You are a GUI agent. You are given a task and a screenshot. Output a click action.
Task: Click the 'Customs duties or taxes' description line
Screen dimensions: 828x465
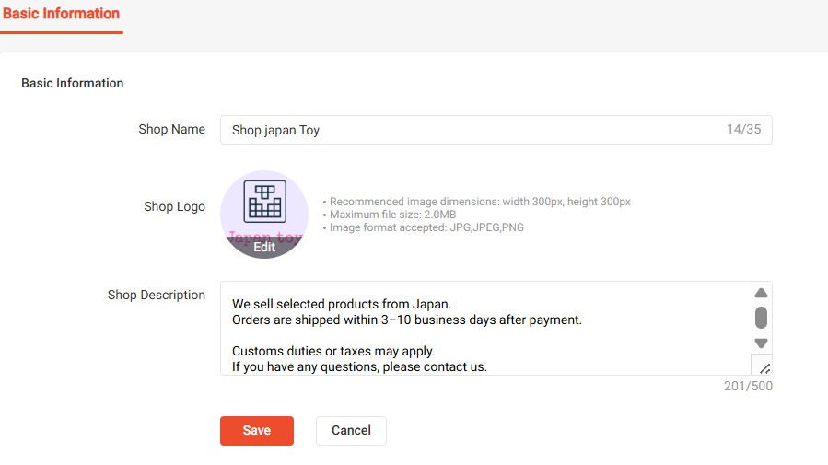pyautogui.click(x=333, y=351)
